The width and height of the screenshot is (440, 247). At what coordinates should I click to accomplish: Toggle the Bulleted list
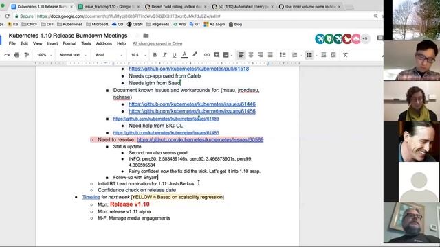(309, 55)
